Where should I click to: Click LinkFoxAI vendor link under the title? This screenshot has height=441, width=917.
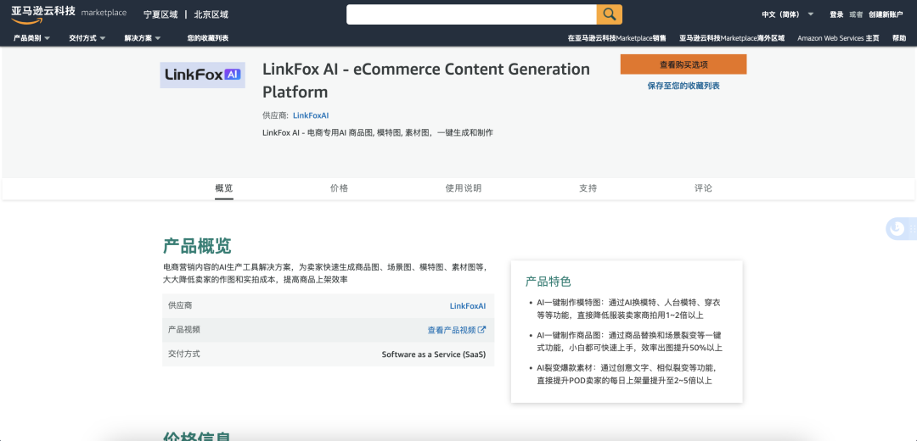pyautogui.click(x=311, y=115)
